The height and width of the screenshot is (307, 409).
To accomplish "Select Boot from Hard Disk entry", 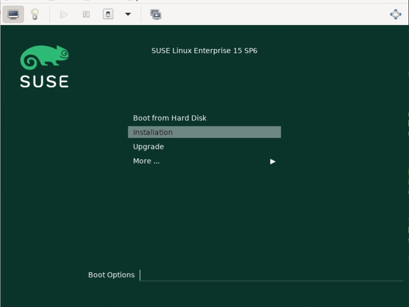I will pyautogui.click(x=204, y=118).
